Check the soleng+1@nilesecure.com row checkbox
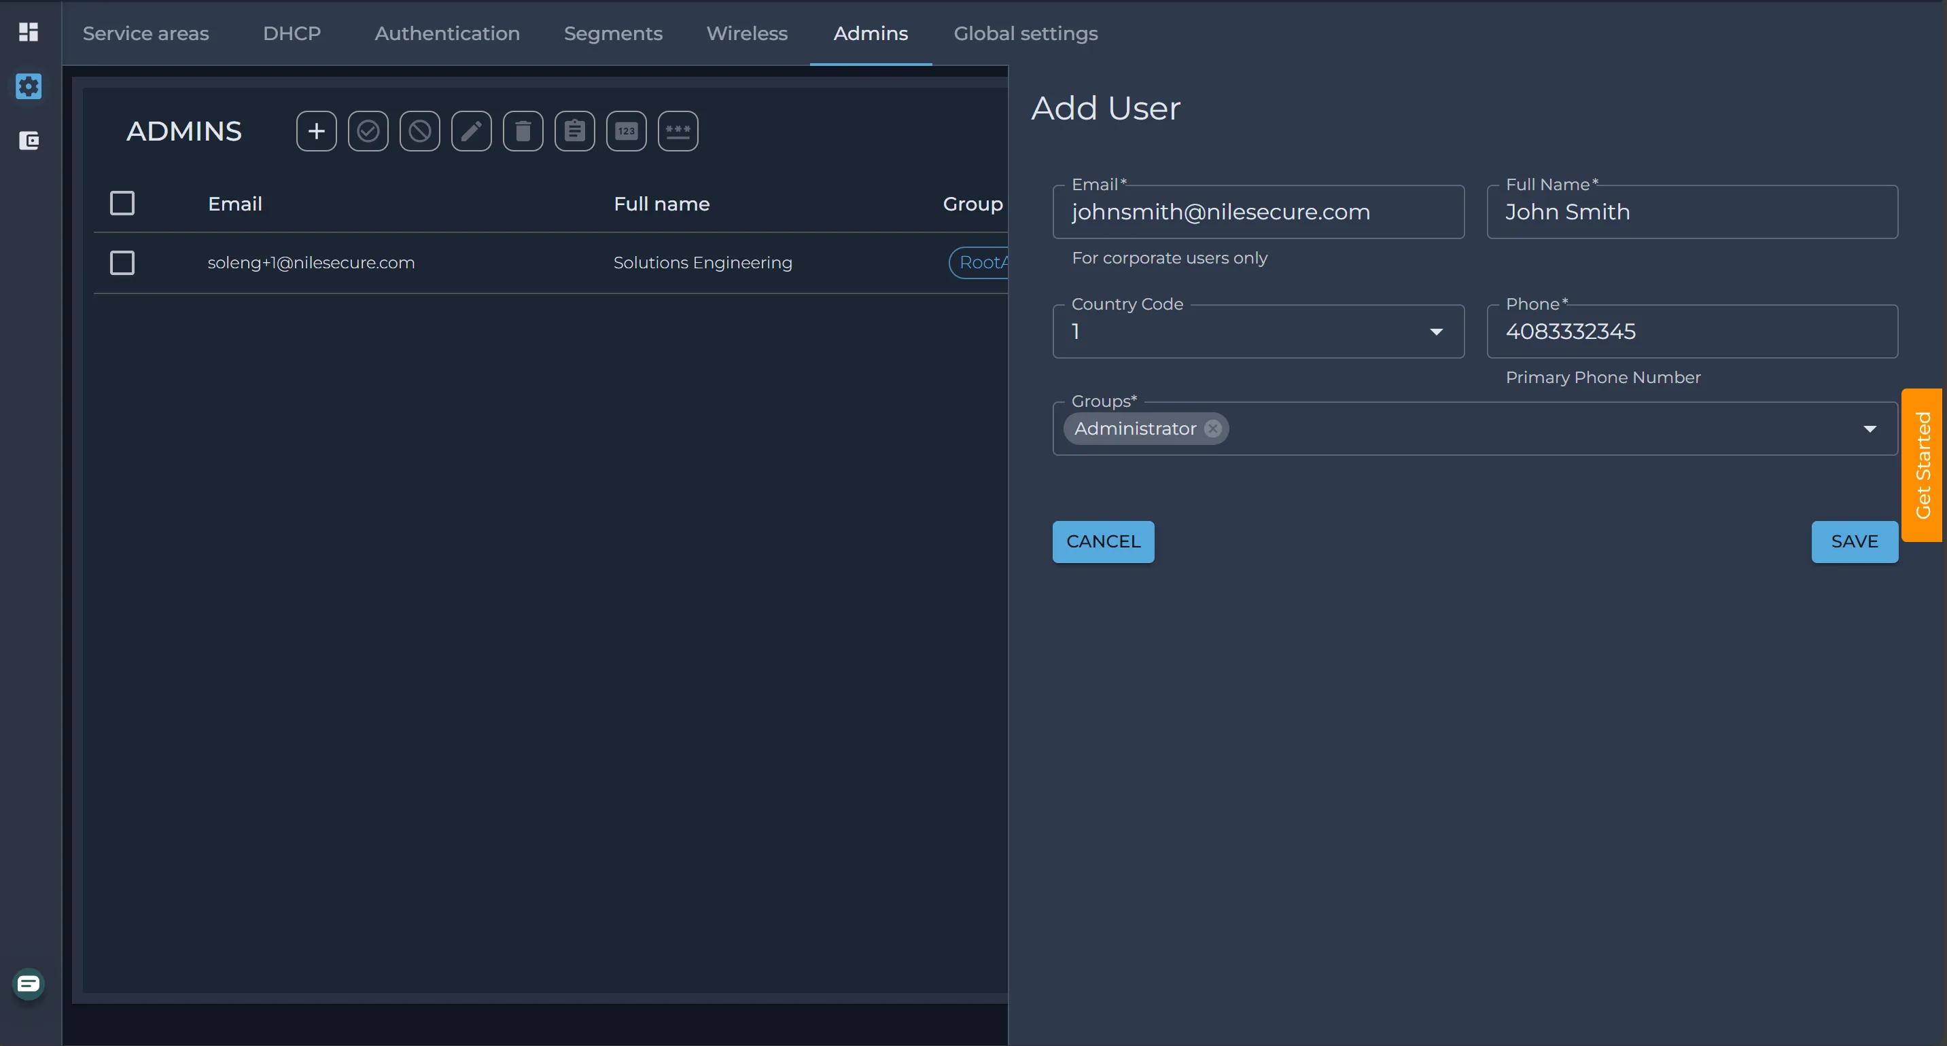Image resolution: width=1947 pixels, height=1046 pixels. [x=122, y=263]
